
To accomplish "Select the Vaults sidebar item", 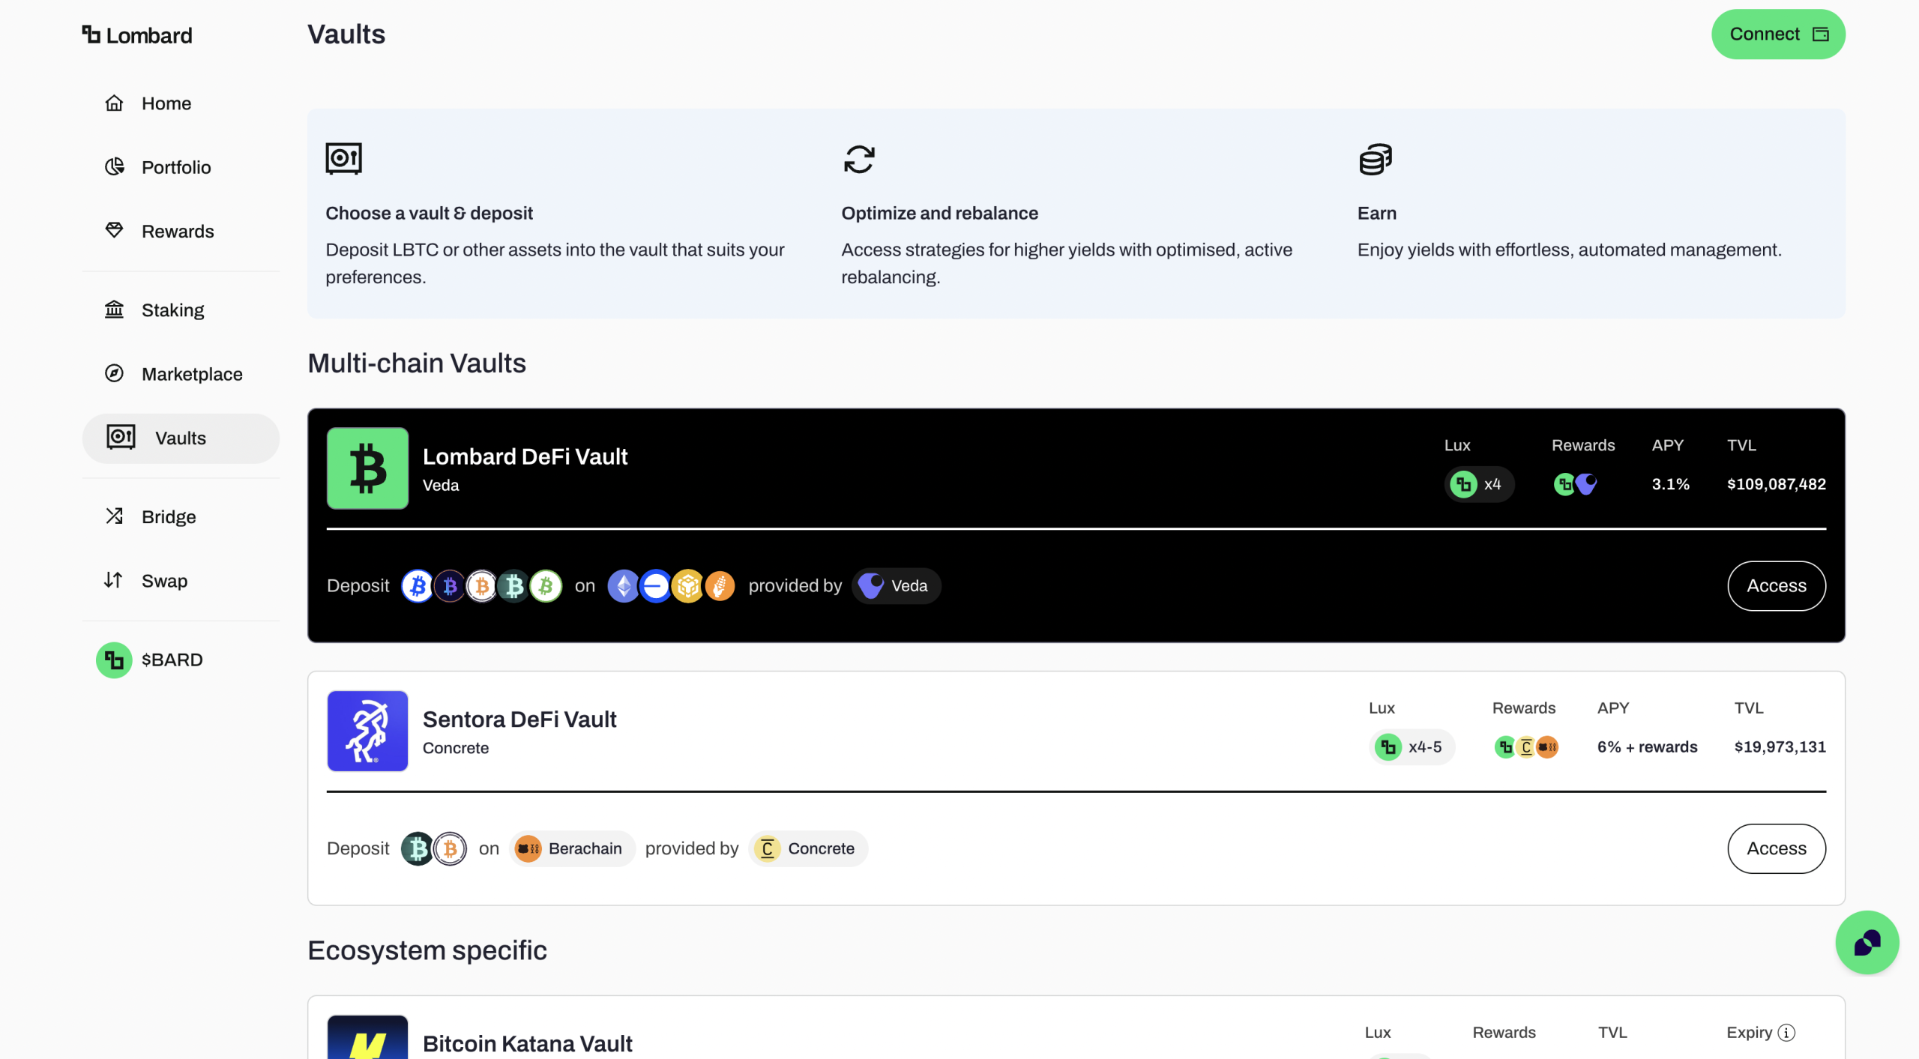I will [x=180, y=438].
